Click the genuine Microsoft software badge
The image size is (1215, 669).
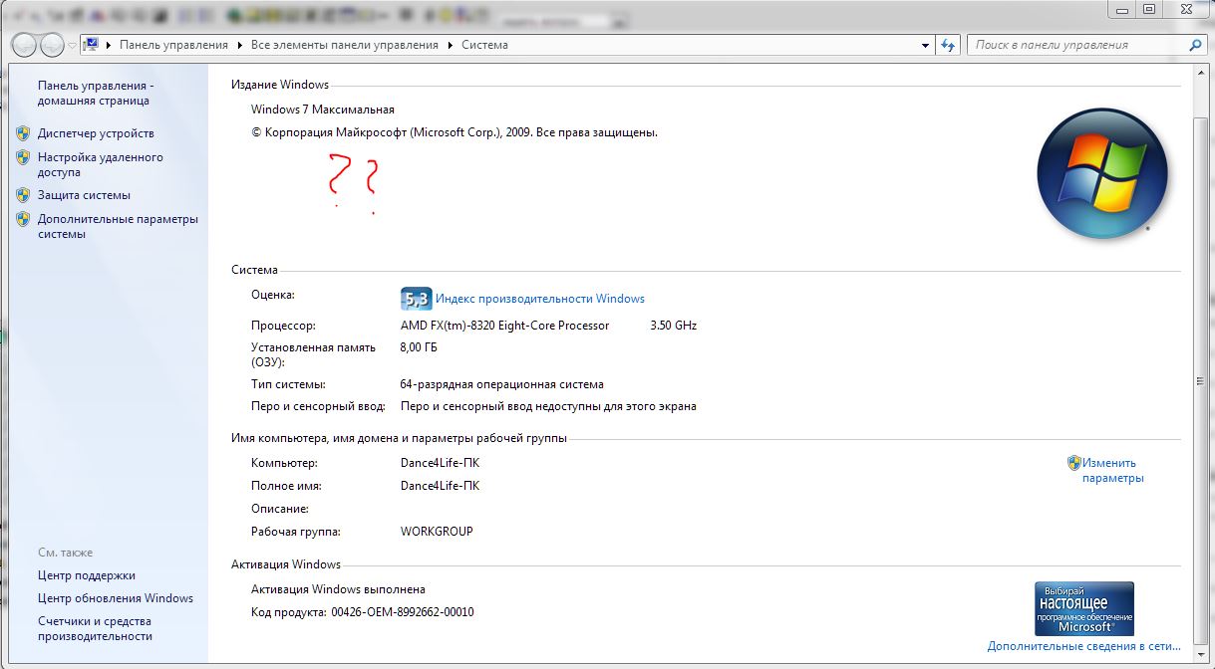tap(1084, 608)
